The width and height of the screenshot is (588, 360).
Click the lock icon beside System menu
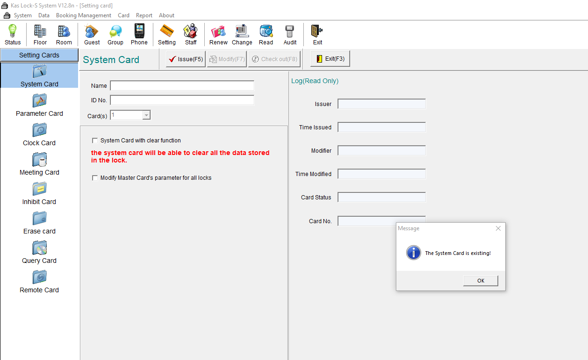[x=7, y=15]
